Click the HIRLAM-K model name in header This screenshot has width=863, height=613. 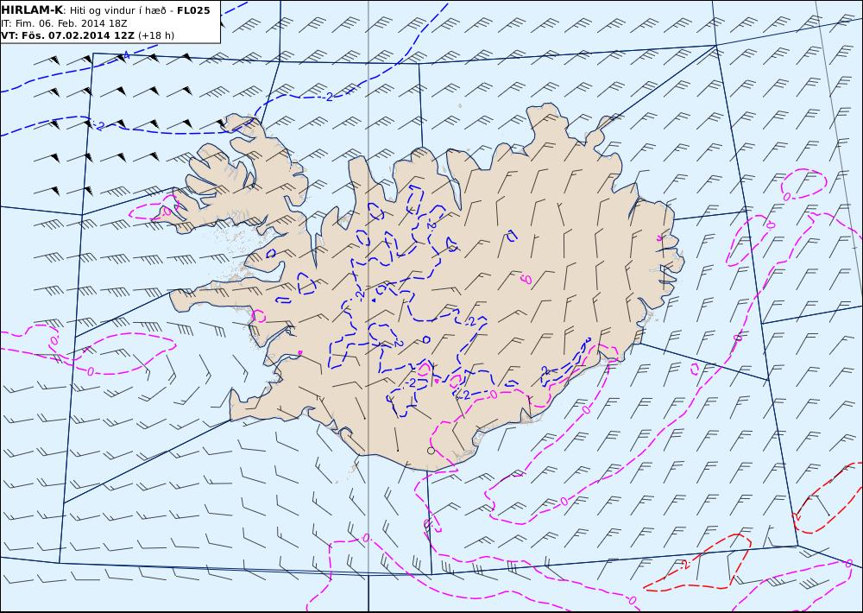(33, 9)
